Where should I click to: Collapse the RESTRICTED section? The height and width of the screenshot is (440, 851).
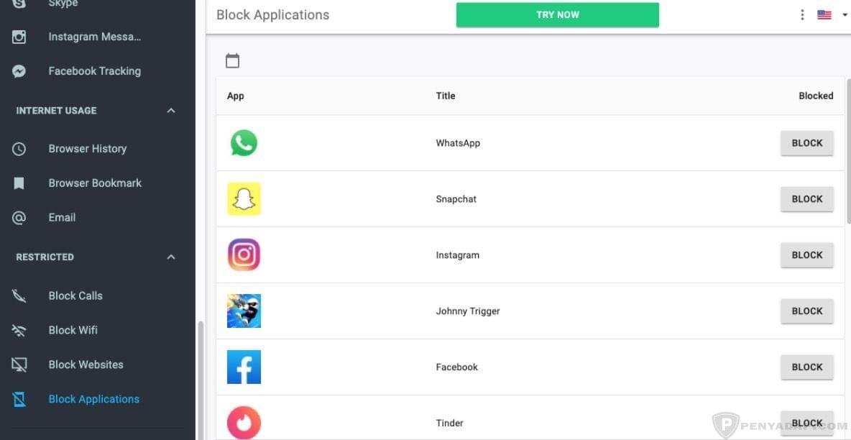tap(171, 256)
